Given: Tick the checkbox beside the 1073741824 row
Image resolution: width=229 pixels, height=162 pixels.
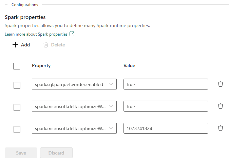Looking at the screenshot, I should [x=17, y=129].
